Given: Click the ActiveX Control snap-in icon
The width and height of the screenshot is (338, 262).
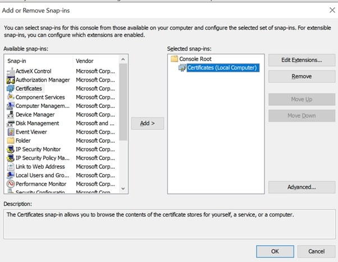Looking at the screenshot, I should pos(11,71).
